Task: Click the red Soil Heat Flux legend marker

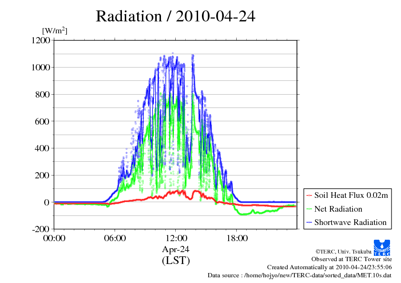Action: 309,195
